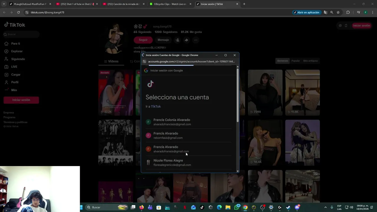This screenshot has width=377, height=212.
Task: Open video thumbnail with 18.4K views
Action: 265,143
